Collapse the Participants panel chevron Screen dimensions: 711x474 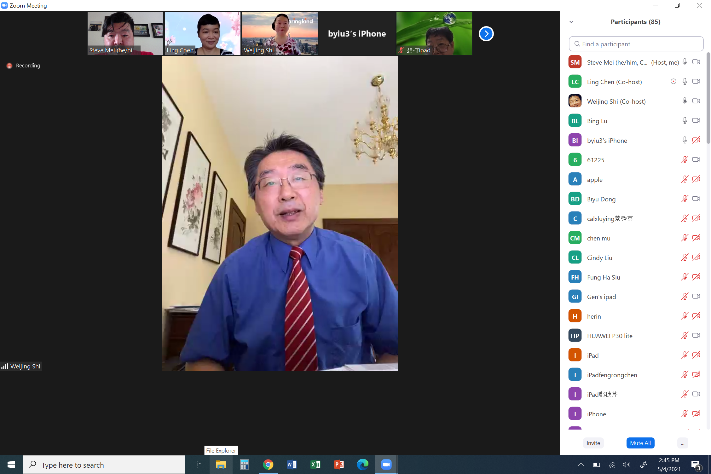[x=571, y=22]
